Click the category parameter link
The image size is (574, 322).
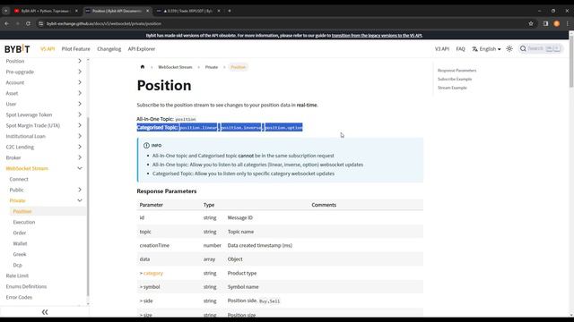[153, 273]
